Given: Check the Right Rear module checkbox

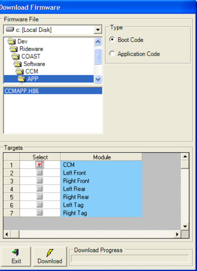Looking at the screenshot, I should [40, 197].
